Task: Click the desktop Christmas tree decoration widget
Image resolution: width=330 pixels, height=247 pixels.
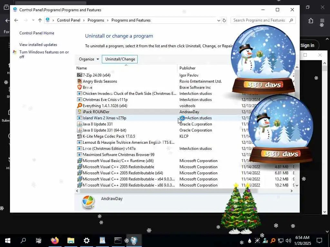Action: point(241,208)
